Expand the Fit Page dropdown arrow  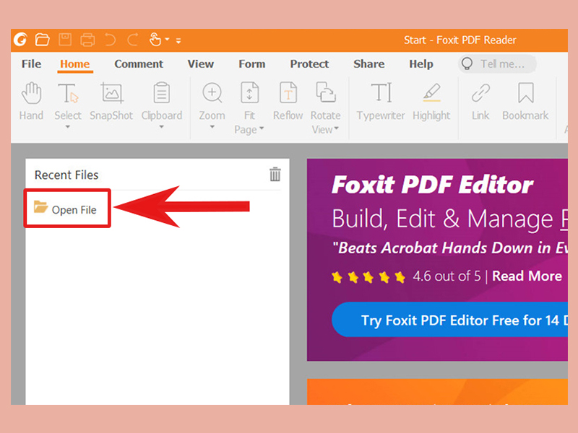click(262, 128)
